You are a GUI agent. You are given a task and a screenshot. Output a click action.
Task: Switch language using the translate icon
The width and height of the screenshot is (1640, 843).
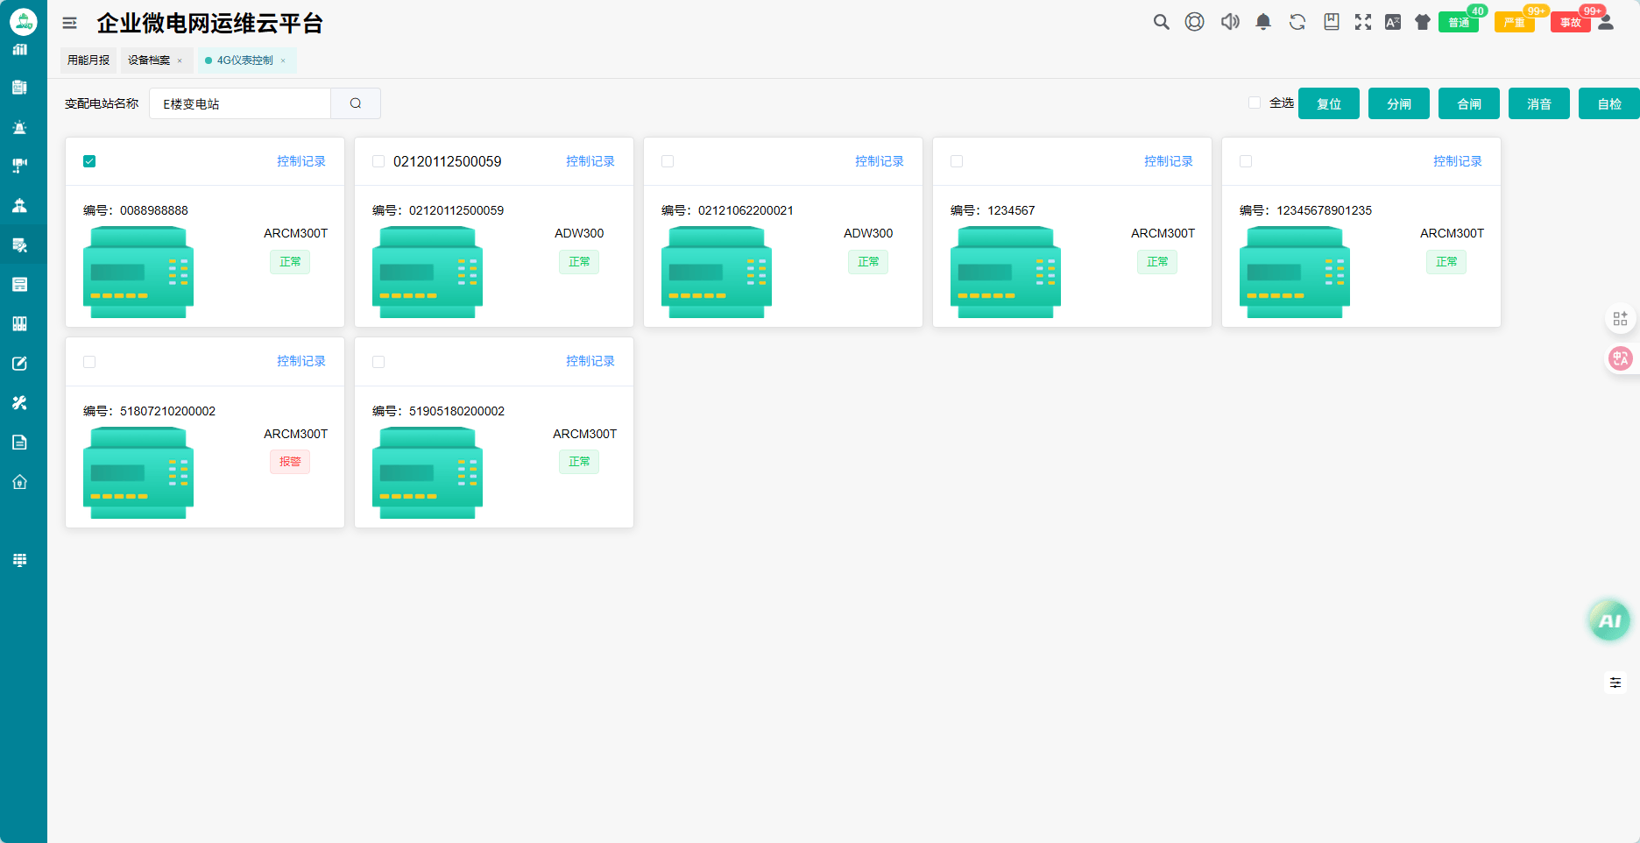click(x=1393, y=22)
